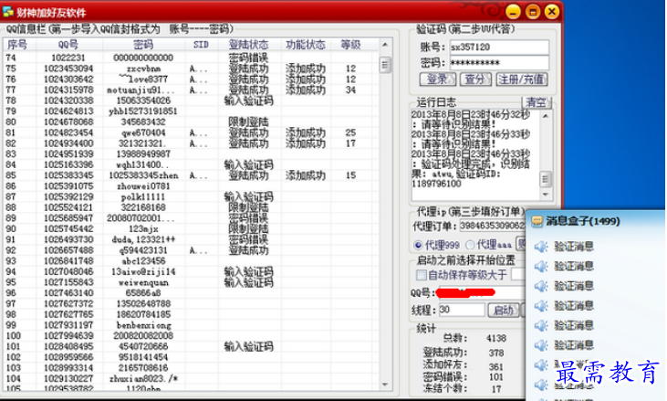Click 登陆成功 value 378 in statistics
Screen dimensions: 667x401
pos(496,353)
